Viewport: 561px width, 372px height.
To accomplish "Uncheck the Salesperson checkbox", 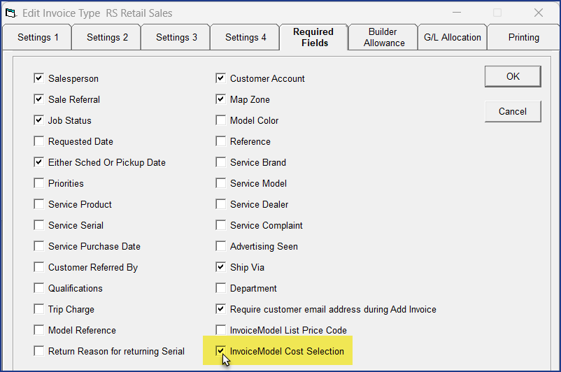I will (38, 79).
